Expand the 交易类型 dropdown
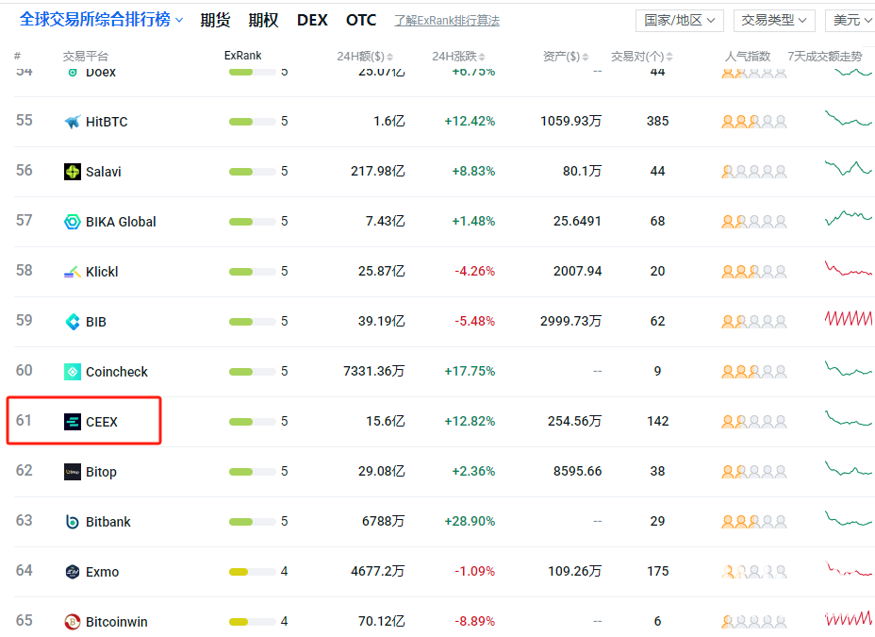The height and width of the screenshot is (637, 875). [x=774, y=20]
